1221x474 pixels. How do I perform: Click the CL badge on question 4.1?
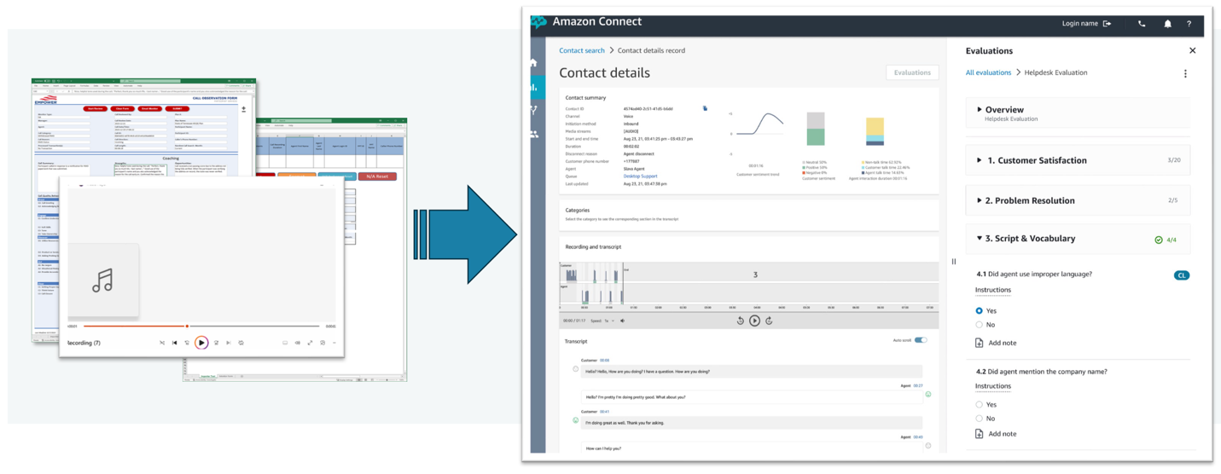point(1181,275)
